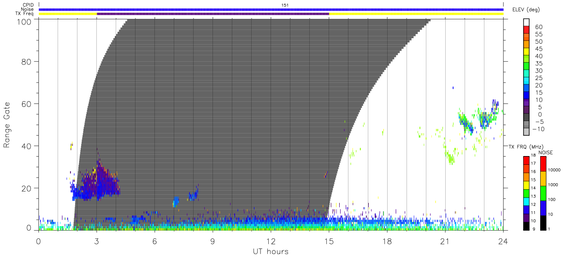
Task: Click the 9 tick on UT hours axis
Action: [x=213, y=241]
